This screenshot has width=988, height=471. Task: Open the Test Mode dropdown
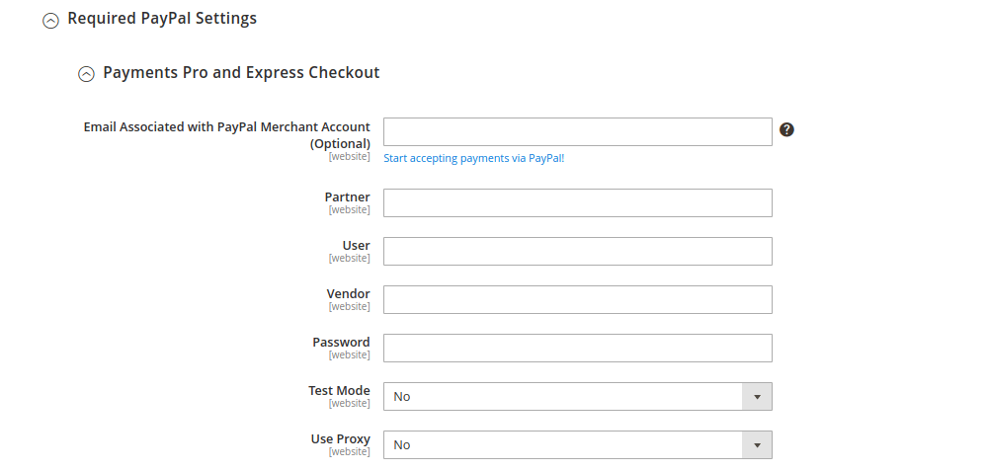coord(577,396)
